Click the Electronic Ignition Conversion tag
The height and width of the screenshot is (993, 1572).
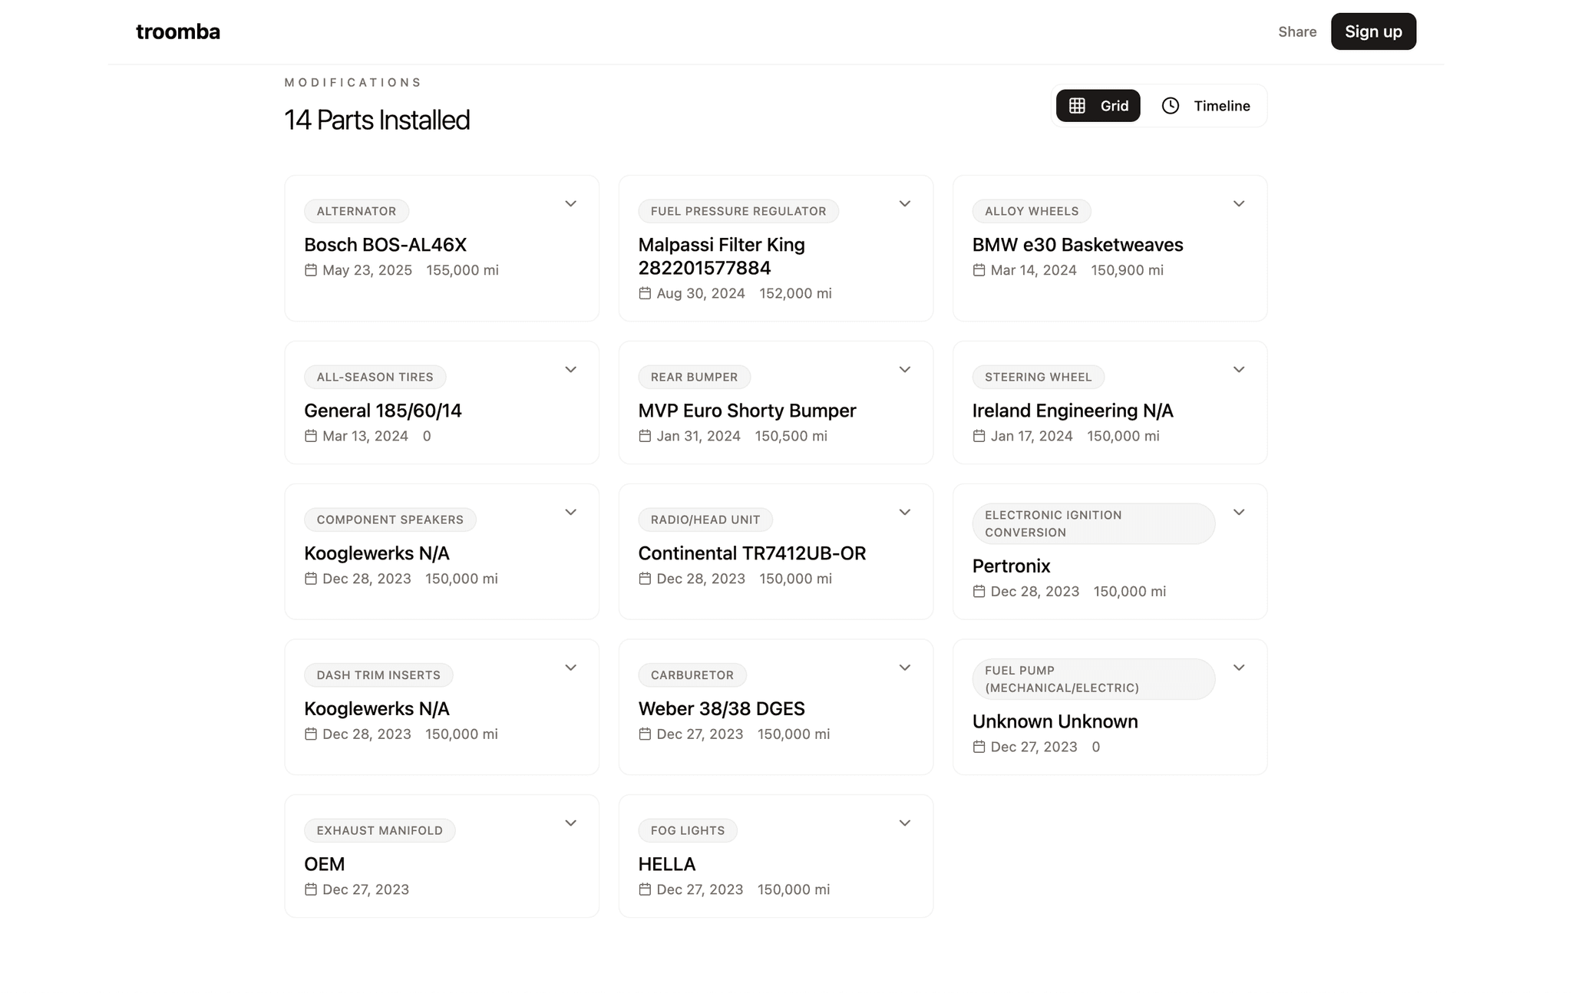click(x=1092, y=523)
